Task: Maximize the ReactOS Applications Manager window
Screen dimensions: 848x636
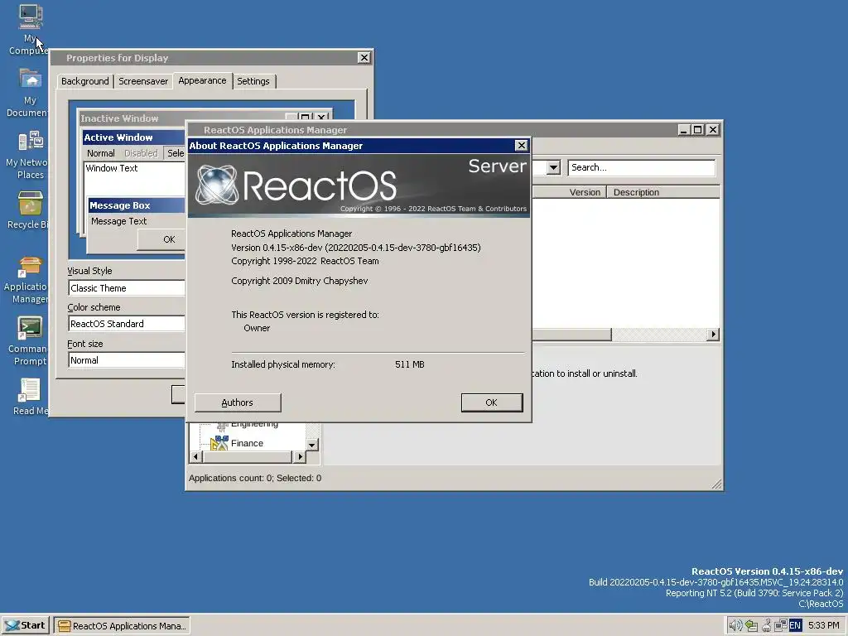Action: pos(697,130)
